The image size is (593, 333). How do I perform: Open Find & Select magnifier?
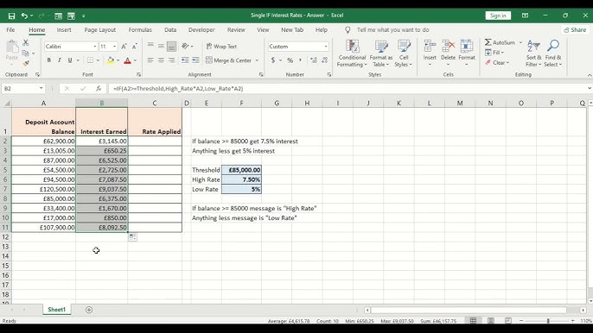[553, 53]
